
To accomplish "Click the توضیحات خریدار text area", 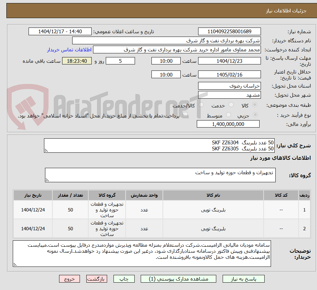I will tap(142, 254).
